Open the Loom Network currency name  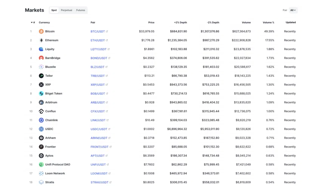coord(55,174)
